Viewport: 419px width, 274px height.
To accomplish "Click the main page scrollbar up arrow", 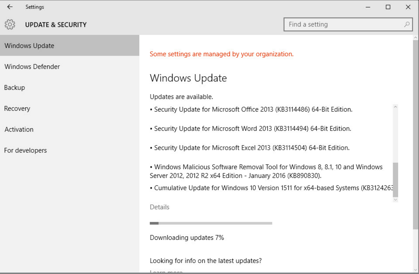I will pyautogui.click(x=416, y=38).
